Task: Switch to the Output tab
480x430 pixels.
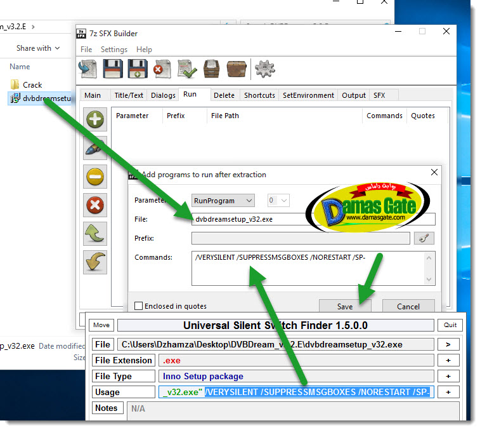Action: (x=354, y=95)
